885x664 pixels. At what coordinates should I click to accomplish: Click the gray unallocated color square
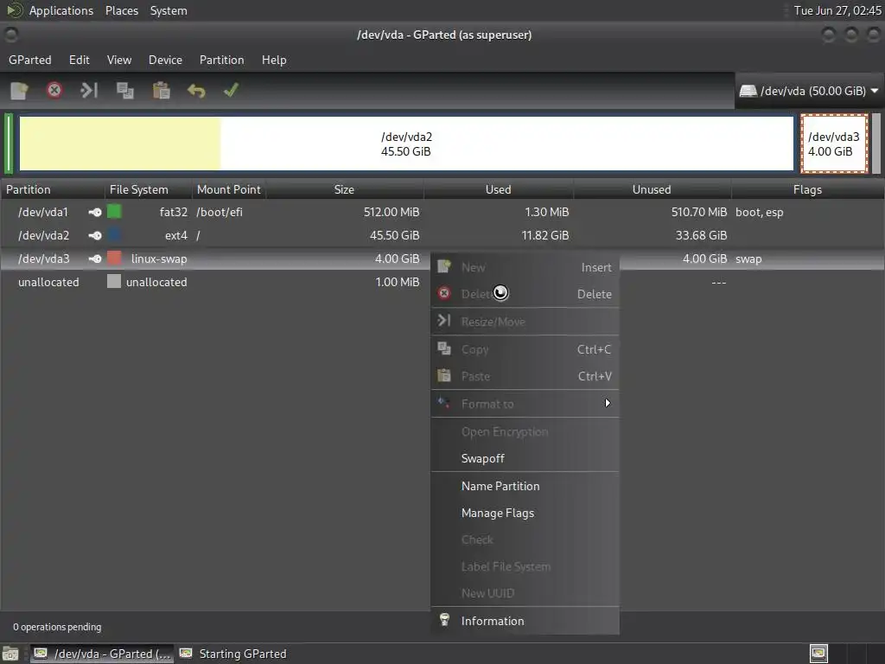[x=114, y=281]
